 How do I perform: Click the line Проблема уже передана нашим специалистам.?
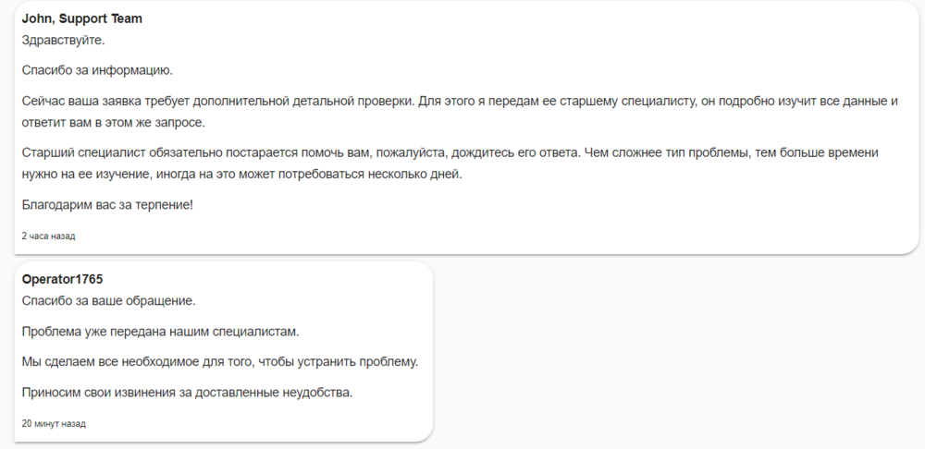[x=160, y=331]
